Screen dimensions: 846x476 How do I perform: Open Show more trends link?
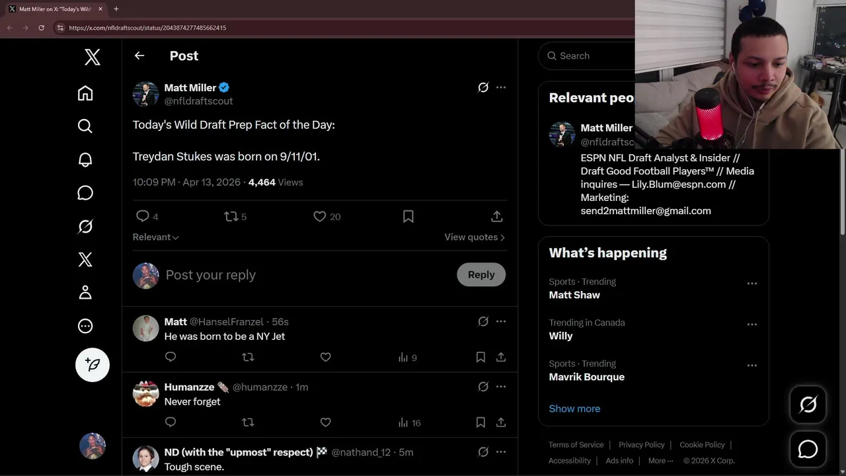pyautogui.click(x=574, y=409)
